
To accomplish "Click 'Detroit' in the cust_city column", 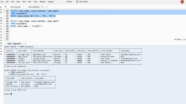I will point(58,55).
